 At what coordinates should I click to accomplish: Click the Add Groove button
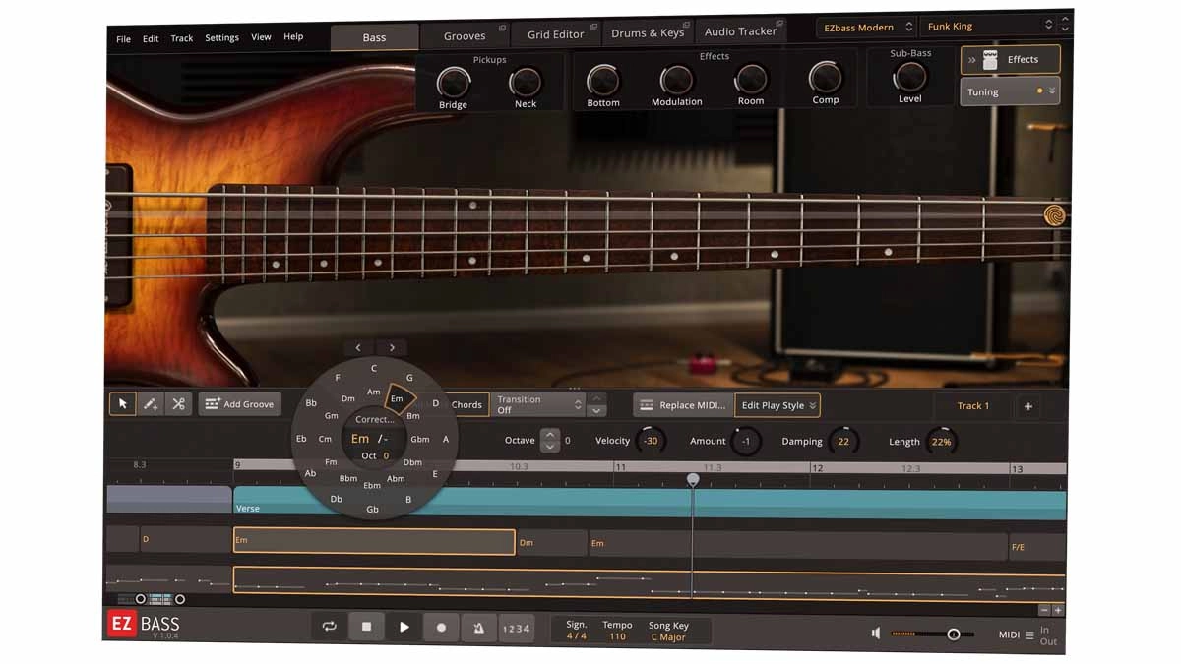click(x=239, y=403)
